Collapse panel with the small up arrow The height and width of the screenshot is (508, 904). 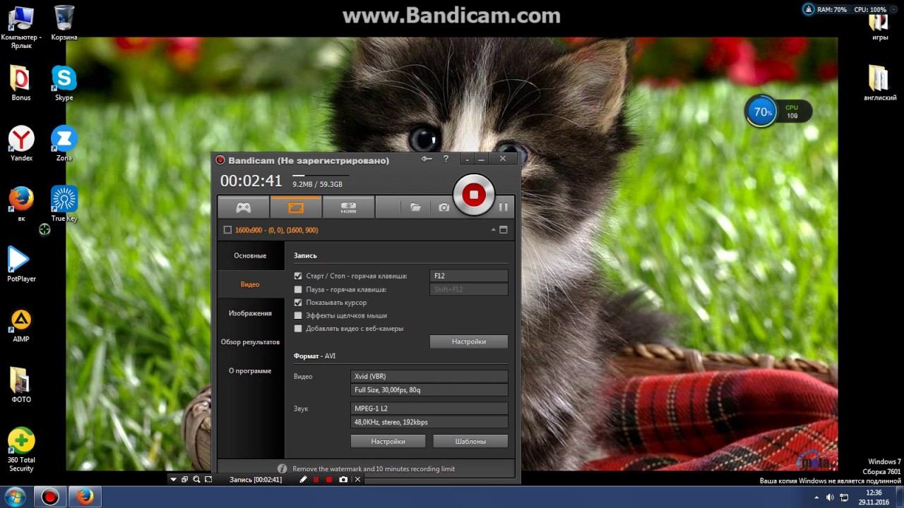coord(494,230)
